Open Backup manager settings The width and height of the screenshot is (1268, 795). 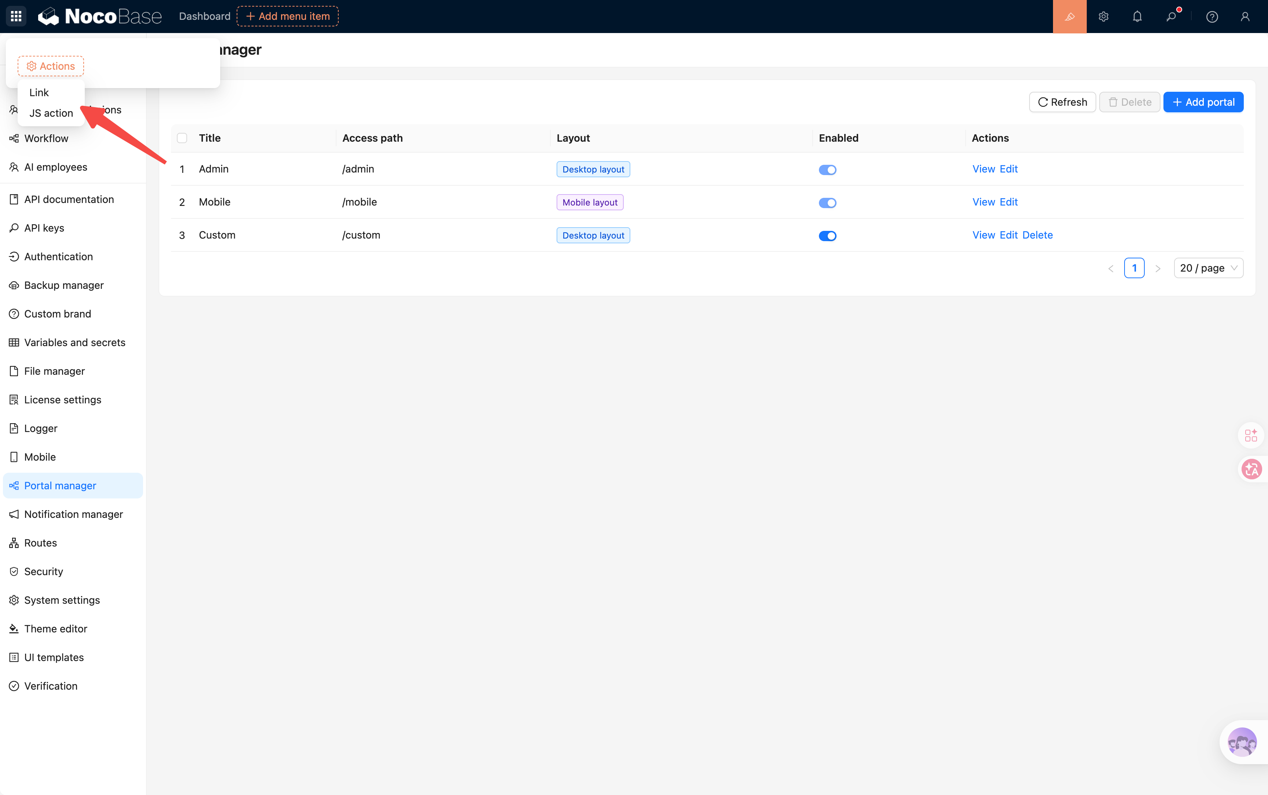(x=73, y=285)
